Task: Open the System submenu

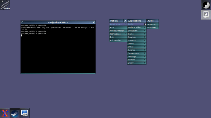Action: tap(137, 60)
